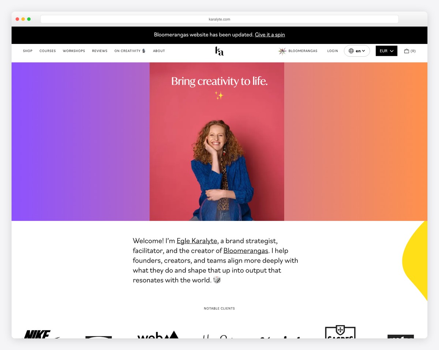The image size is (439, 350).
Task: Select the Bloomerangas pinwheel icon
Action: [x=282, y=51]
